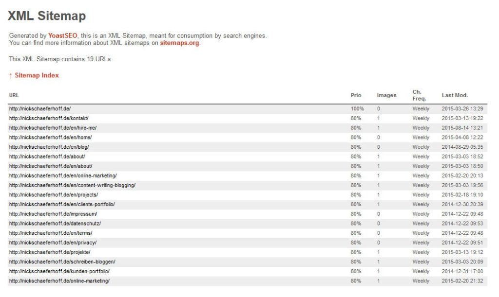Open the /en/content-writing-blogging/ URL
Screen dimensions: 499x297
tap(72, 185)
